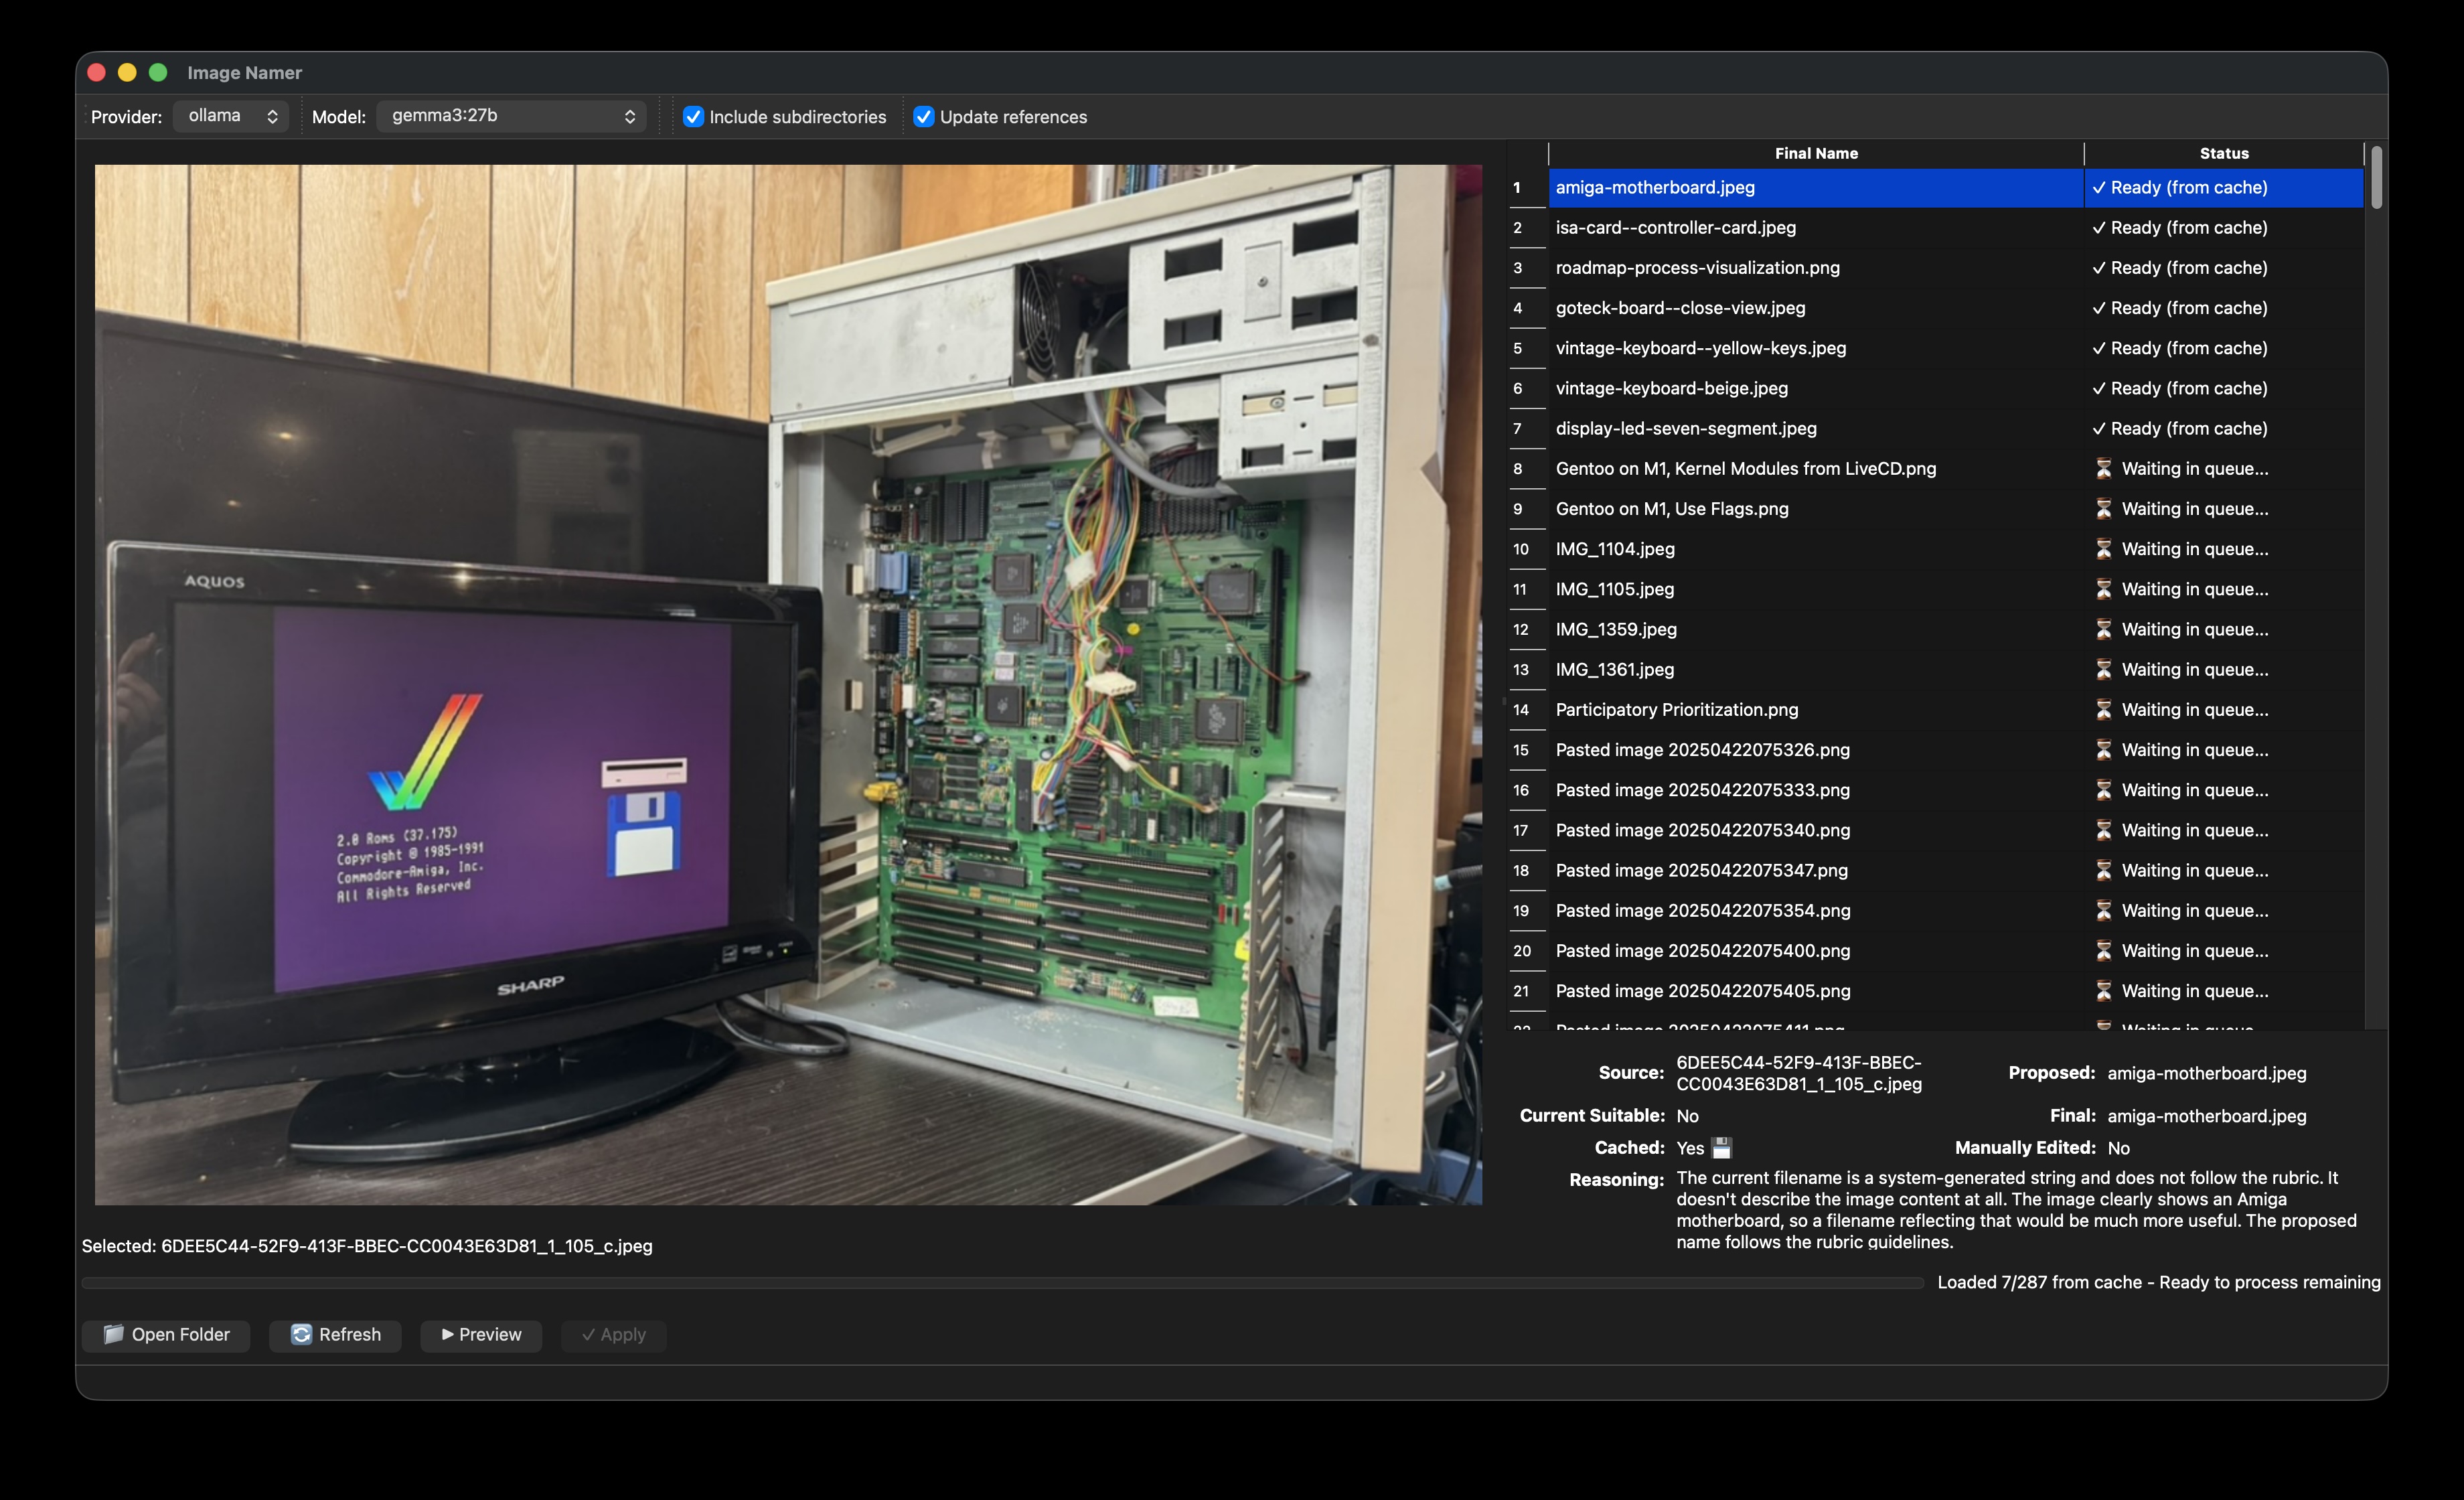Select Pasted image 20250422075400.png row
Viewport: 2464px width, 1500px height.
point(1936,951)
